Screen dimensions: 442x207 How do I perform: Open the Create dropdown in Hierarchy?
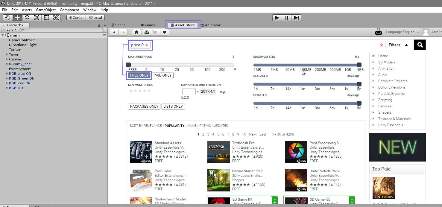[10, 30]
